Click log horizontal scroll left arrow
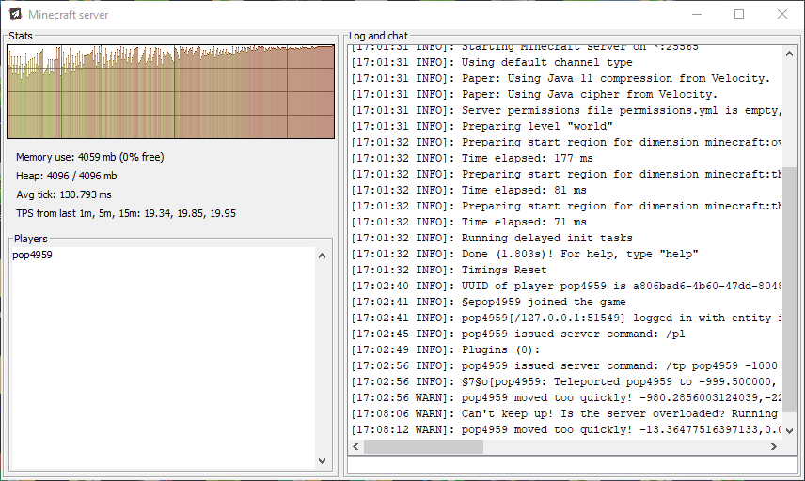 tap(355, 446)
